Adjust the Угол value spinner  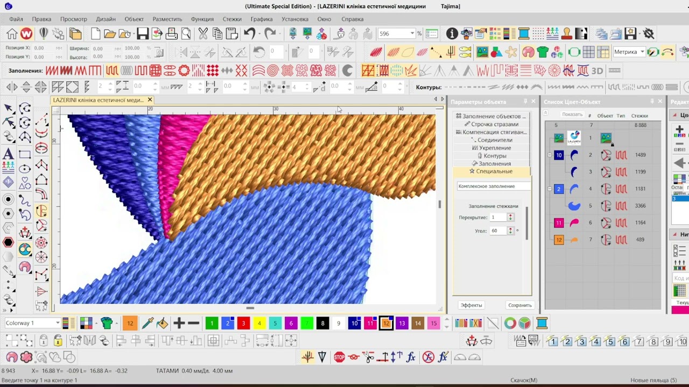[510, 231]
